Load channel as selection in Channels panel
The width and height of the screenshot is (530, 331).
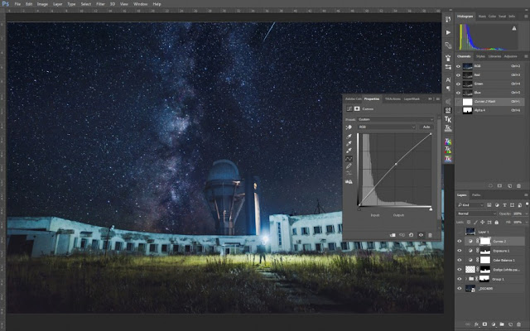tap(490, 185)
